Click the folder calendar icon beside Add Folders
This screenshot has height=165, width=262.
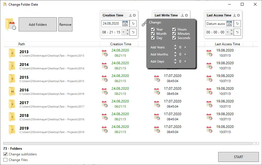click(10, 24)
